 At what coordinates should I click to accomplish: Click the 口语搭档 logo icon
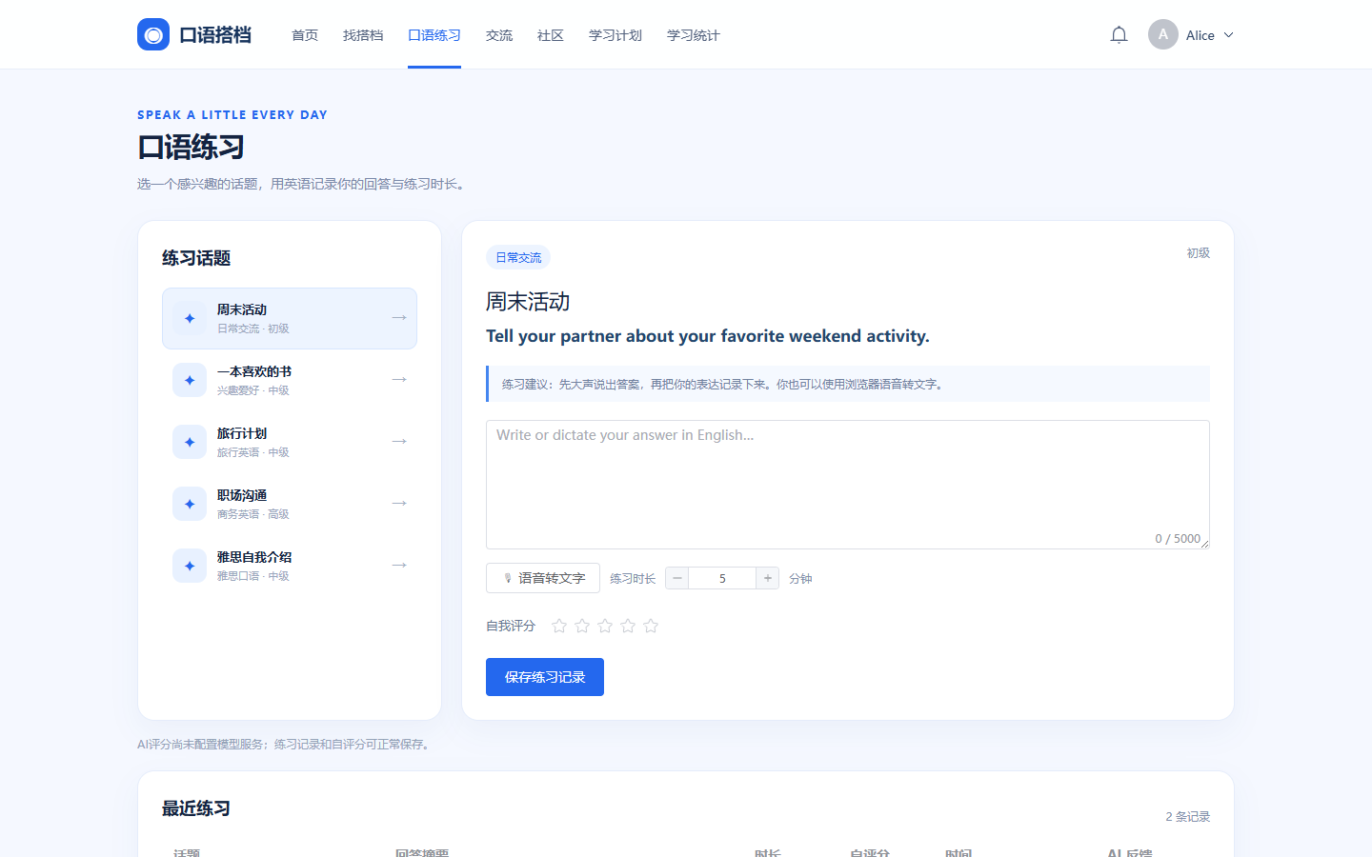tap(153, 35)
